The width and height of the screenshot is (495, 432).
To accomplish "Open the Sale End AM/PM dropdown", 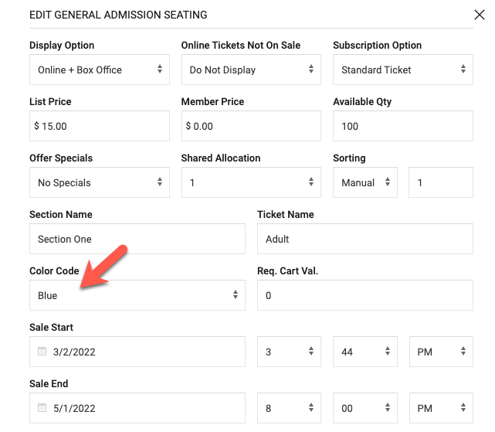I will point(441,408).
